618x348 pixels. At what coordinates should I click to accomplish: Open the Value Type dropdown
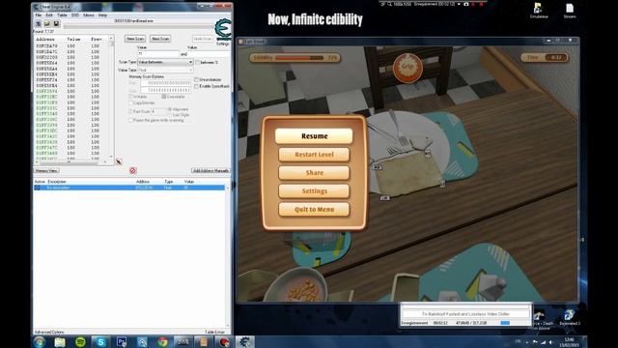click(165, 70)
